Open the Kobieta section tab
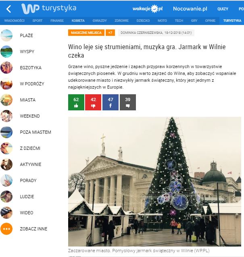 [x=78, y=21]
